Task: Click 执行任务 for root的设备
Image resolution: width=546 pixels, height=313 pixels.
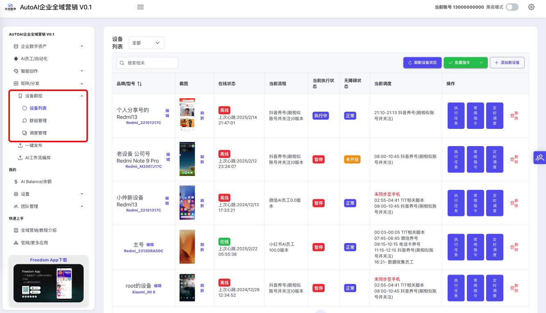Action: pyautogui.click(x=456, y=288)
